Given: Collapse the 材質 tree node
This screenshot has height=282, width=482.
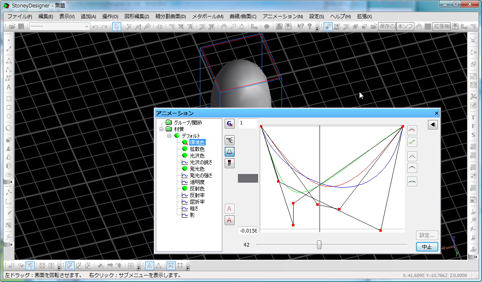Looking at the screenshot, I should [x=162, y=129].
